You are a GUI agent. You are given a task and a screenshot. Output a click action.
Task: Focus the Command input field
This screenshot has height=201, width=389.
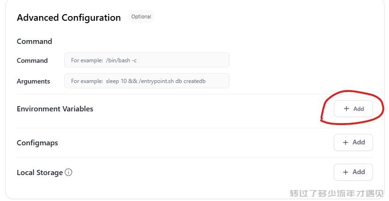pos(147,60)
